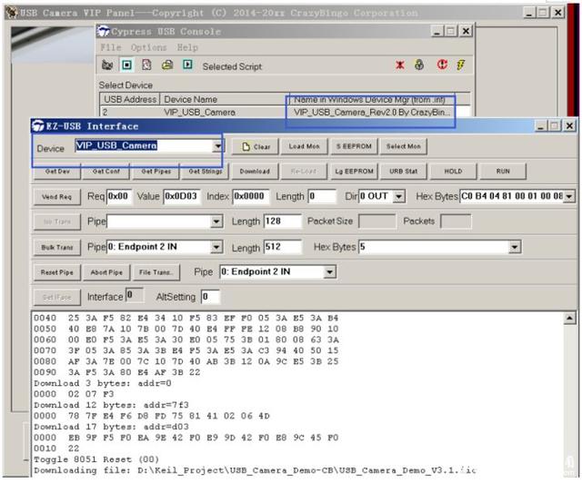Screen dimensions: 582x483
Task: Click the HOLD button
Action: tap(453, 172)
